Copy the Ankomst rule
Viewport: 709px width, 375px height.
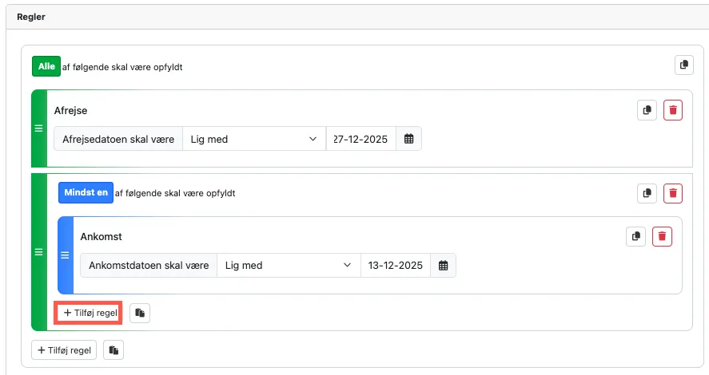(635, 236)
